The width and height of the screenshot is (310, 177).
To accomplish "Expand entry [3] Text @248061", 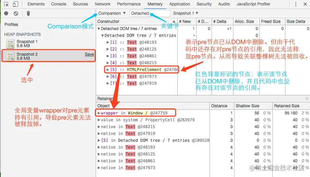I will click(x=108, y=56).
